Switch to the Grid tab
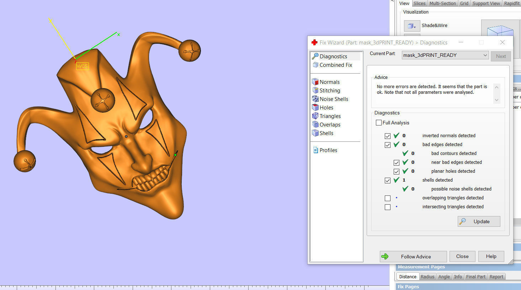 coord(464,3)
